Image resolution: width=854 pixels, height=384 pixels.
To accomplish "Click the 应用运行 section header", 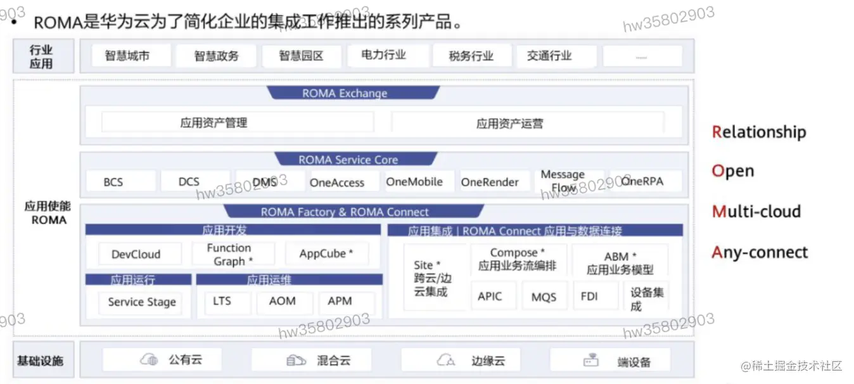I will pyautogui.click(x=138, y=279).
